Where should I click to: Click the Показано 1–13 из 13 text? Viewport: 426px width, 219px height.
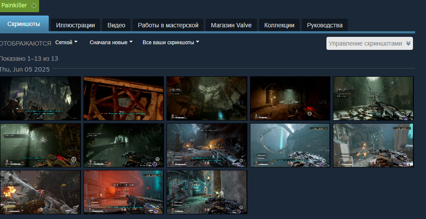point(29,59)
